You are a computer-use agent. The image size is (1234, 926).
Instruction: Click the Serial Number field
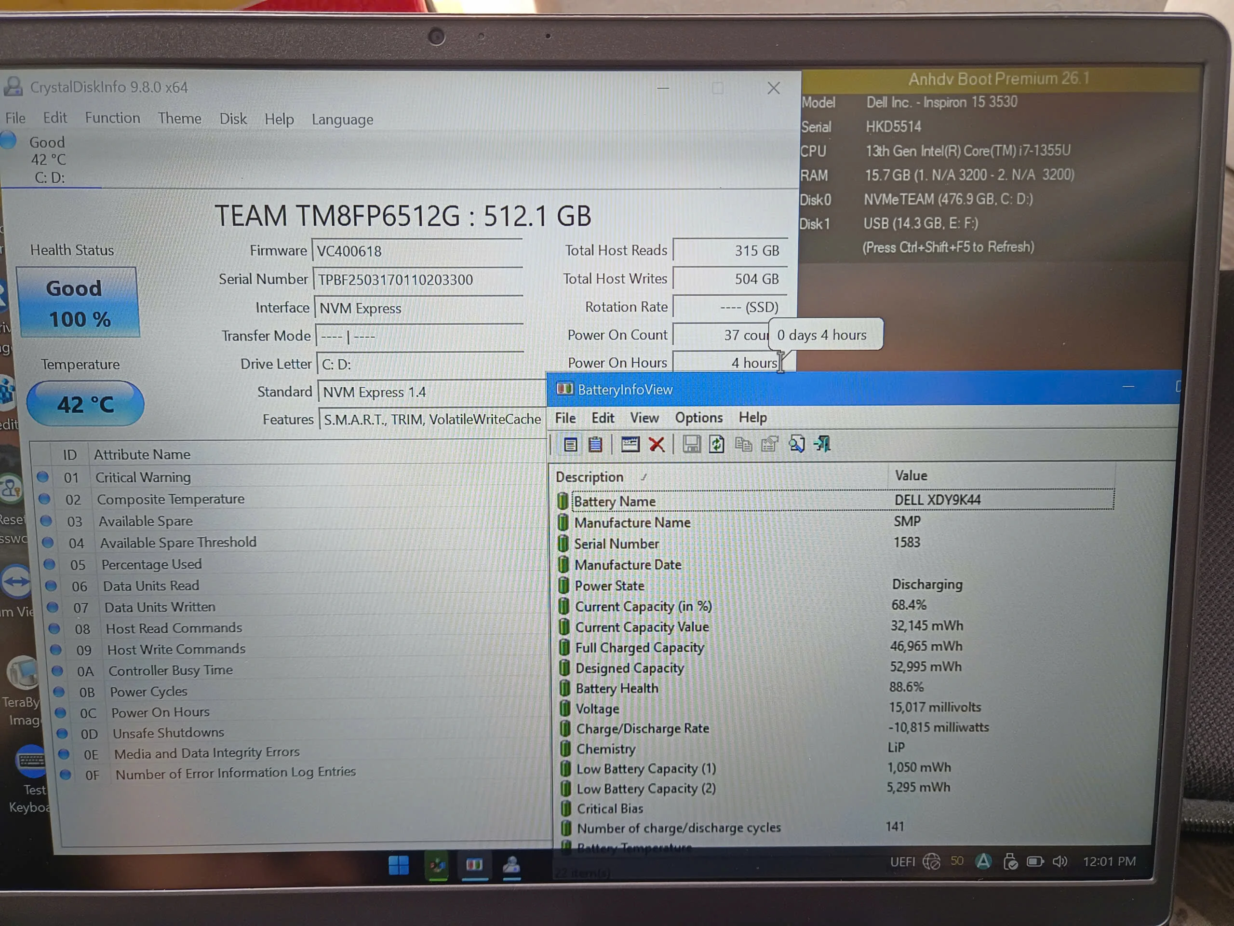[417, 280]
